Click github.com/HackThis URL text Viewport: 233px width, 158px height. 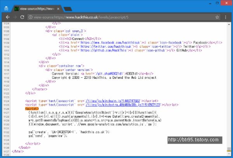pyautogui.click(x=103, y=50)
